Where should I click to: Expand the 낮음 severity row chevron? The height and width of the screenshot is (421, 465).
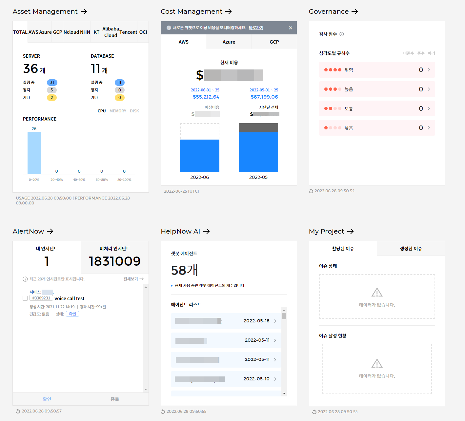coord(429,128)
